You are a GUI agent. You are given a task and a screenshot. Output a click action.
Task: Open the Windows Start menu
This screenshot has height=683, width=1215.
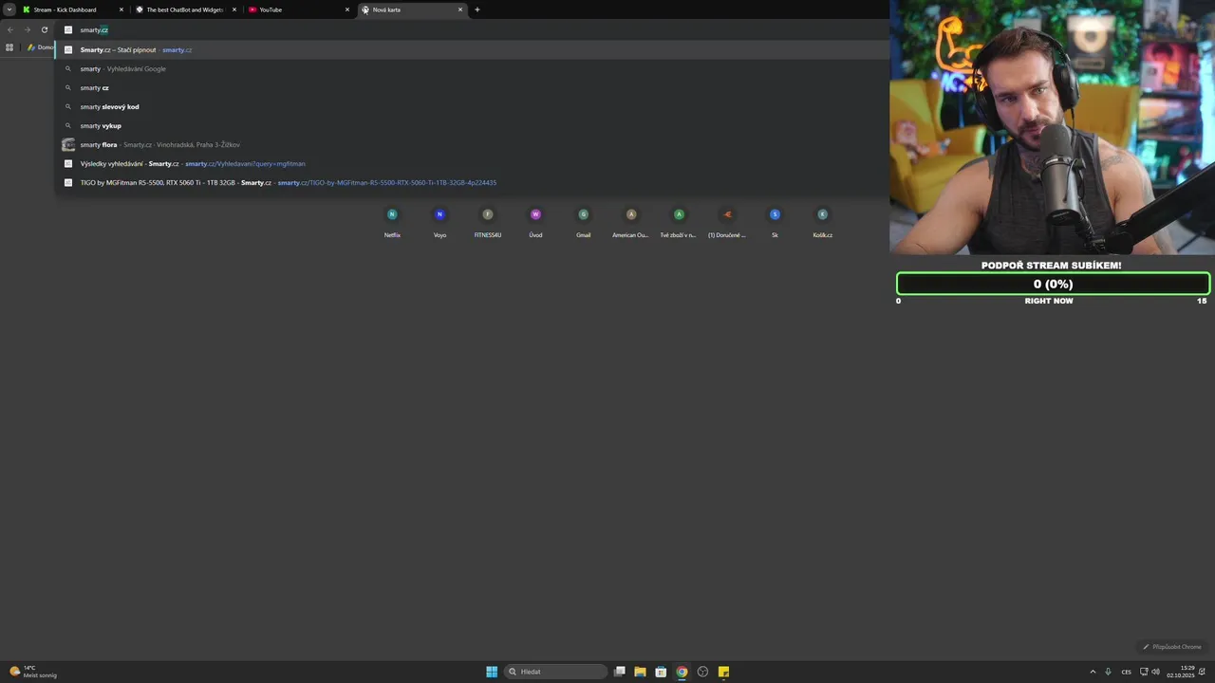click(492, 672)
